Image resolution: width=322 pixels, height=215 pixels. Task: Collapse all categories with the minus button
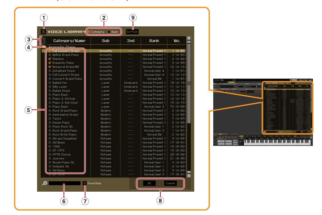pos(43,43)
